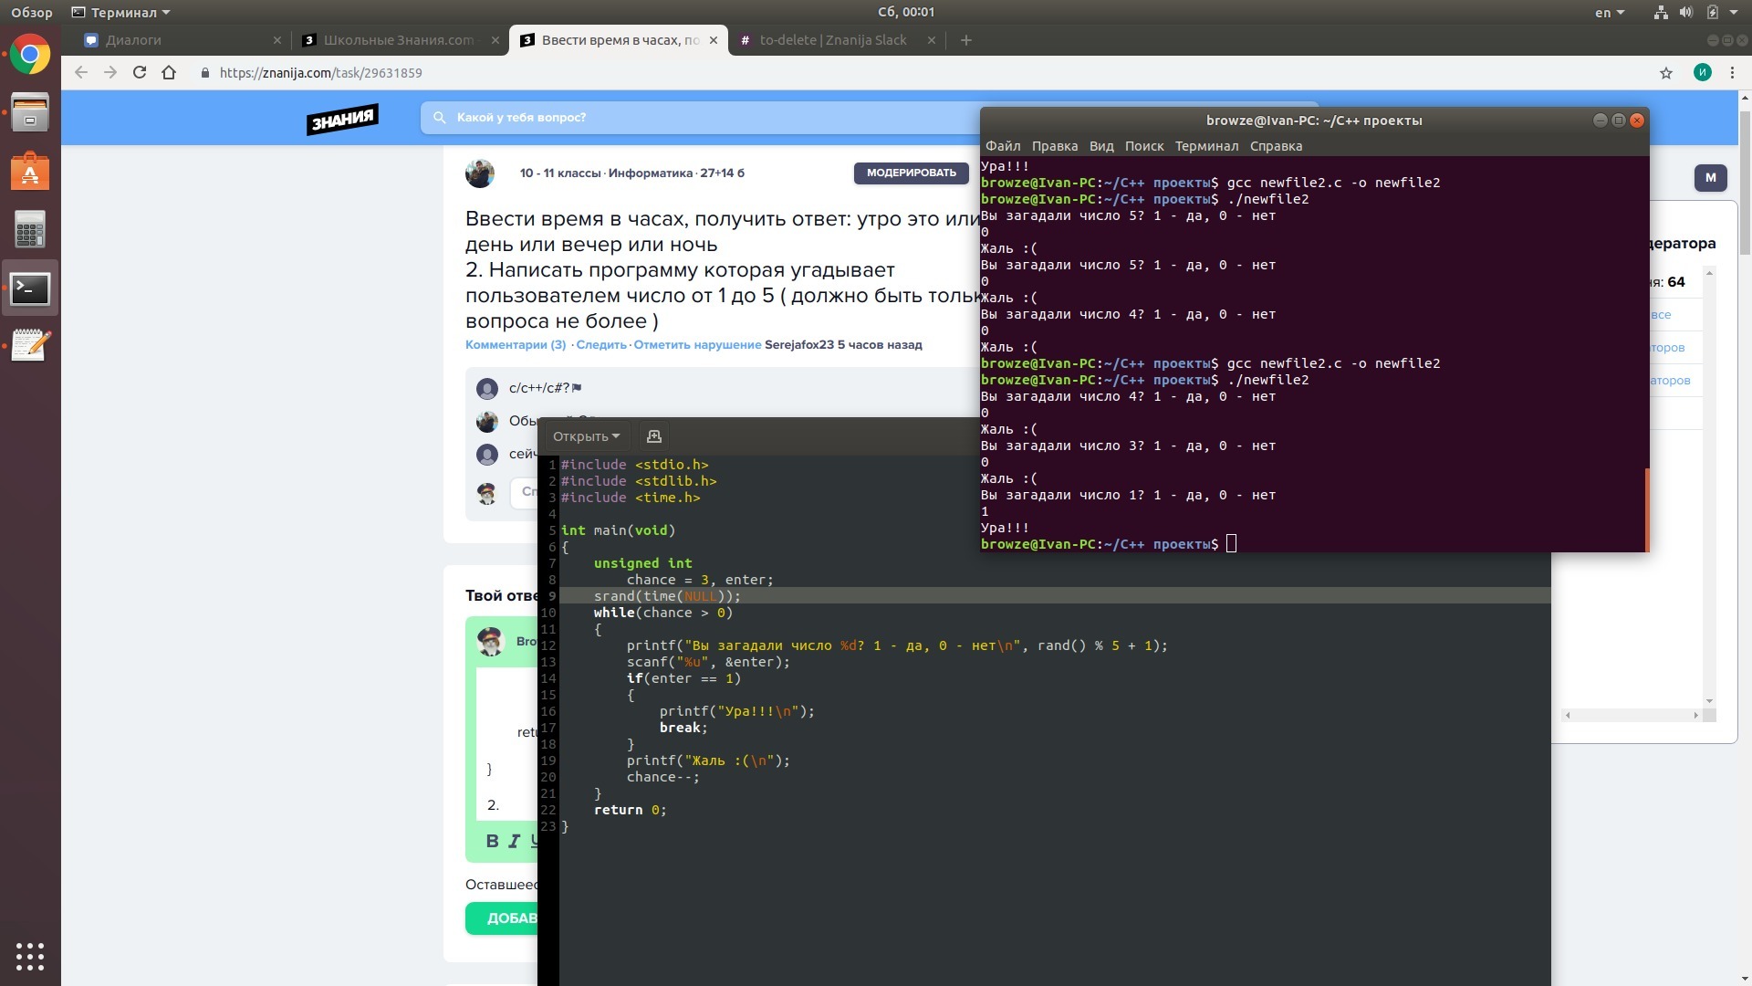Open the Text Editor dock icon
This screenshot has height=986, width=1752.
coord(30,346)
